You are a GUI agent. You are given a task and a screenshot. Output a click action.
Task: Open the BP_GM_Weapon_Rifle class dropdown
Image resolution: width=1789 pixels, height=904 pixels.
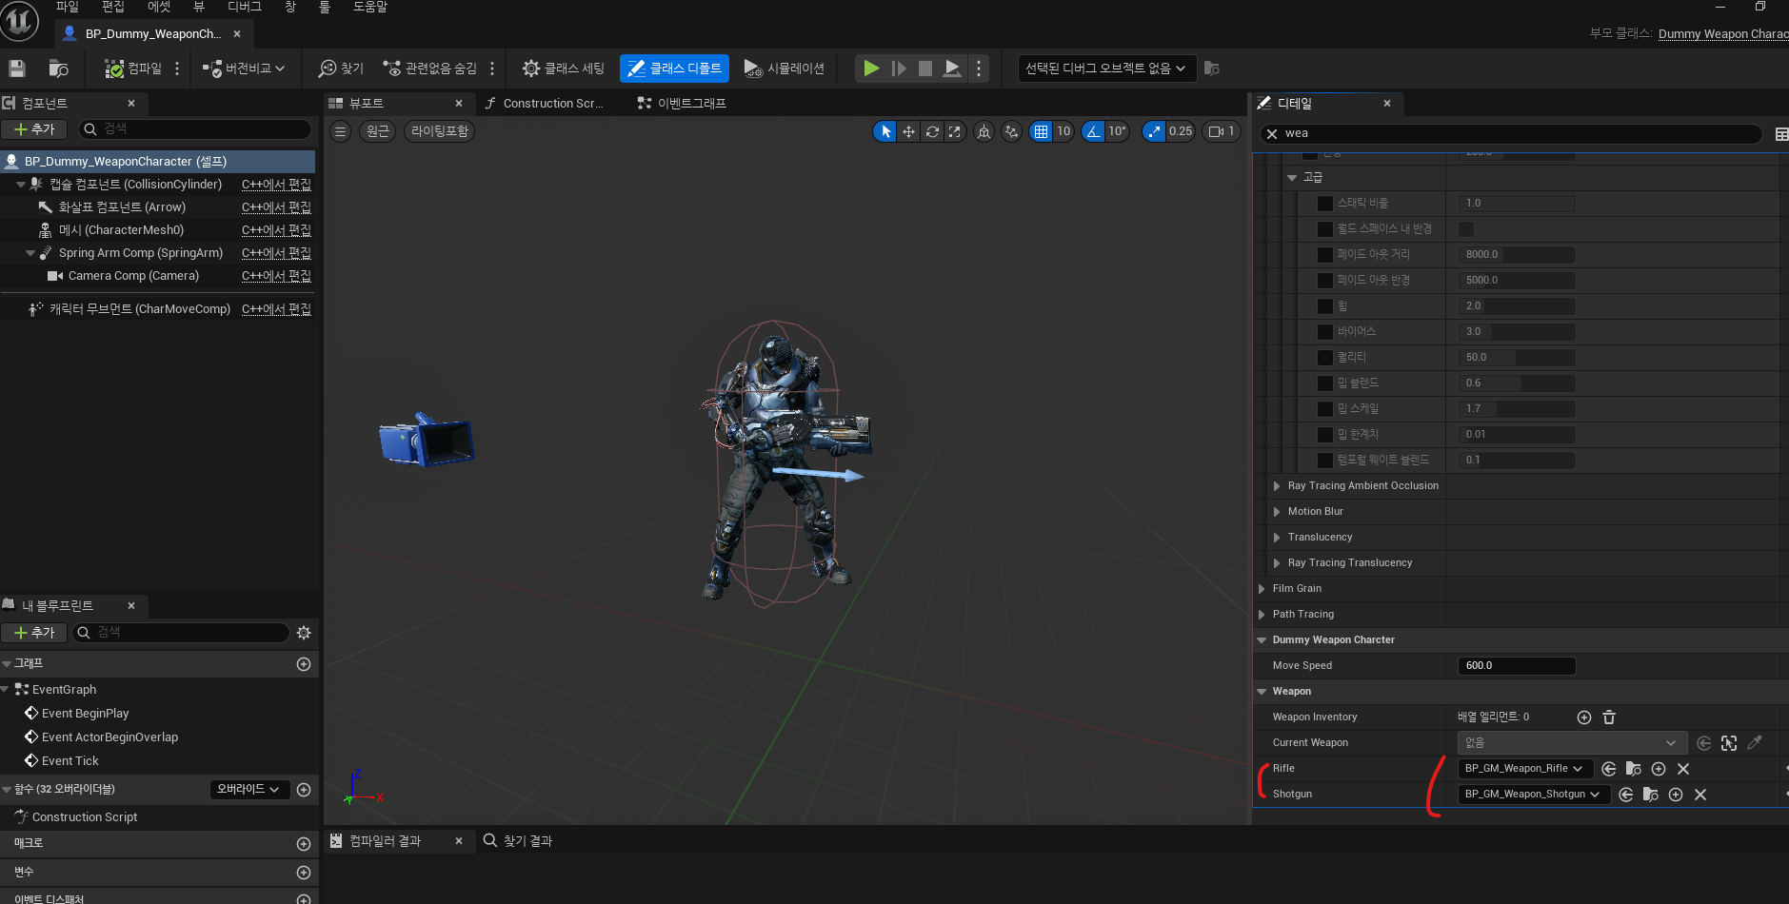click(x=1524, y=769)
